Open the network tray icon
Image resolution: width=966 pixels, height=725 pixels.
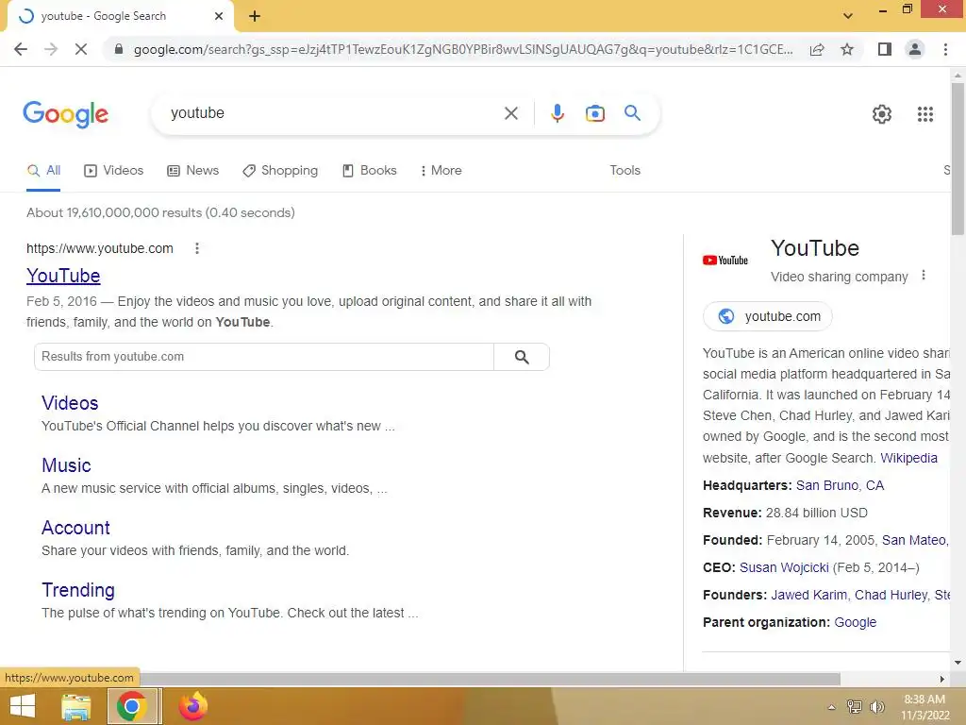[x=854, y=706]
